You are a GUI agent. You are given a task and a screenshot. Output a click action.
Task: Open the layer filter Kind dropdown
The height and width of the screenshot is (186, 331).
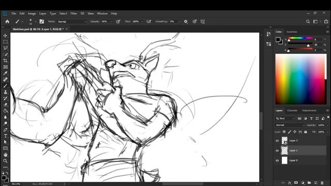point(285,118)
